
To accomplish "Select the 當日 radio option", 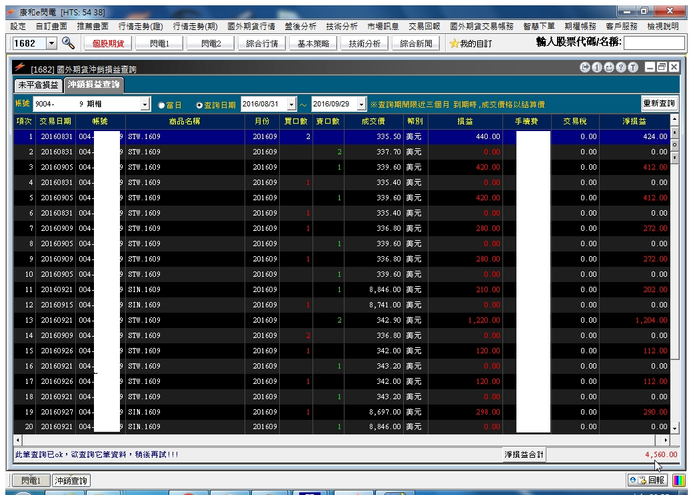I will pyautogui.click(x=161, y=105).
